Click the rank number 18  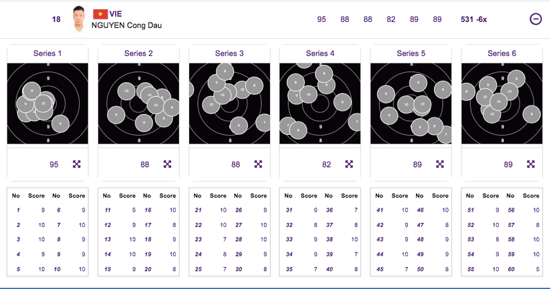[x=56, y=19]
